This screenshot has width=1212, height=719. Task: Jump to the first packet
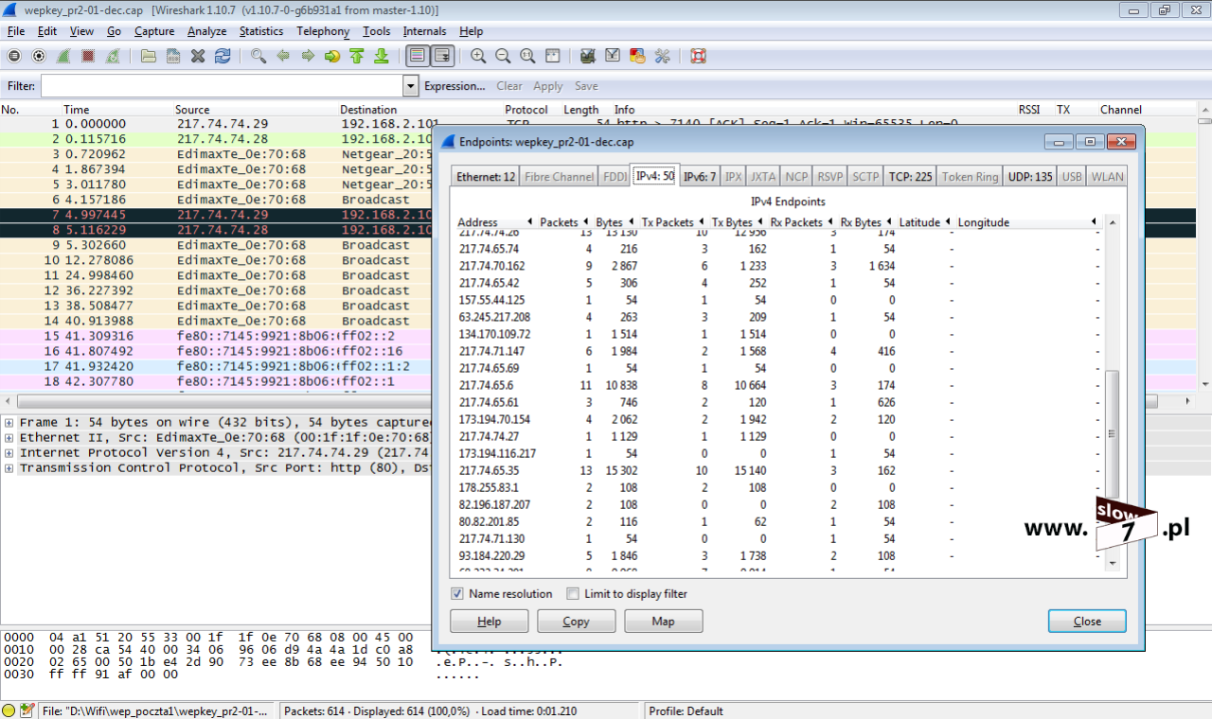pyautogui.click(x=357, y=56)
